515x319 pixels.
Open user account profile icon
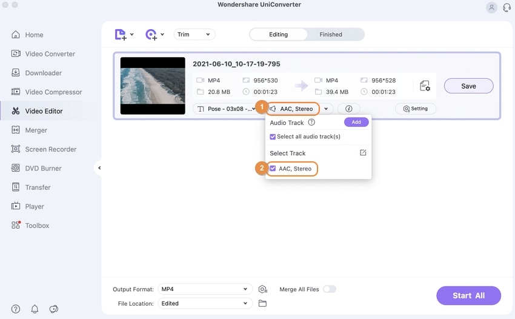(x=491, y=7)
